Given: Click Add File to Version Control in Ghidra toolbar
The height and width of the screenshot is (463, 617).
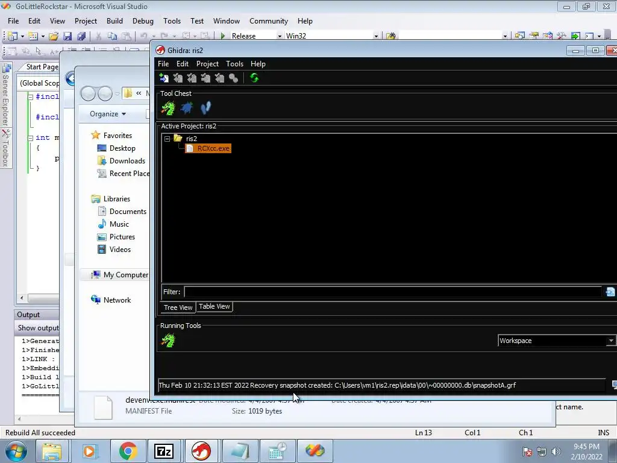Looking at the screenshot, I should pyautogui.click(x=164, y=78).
